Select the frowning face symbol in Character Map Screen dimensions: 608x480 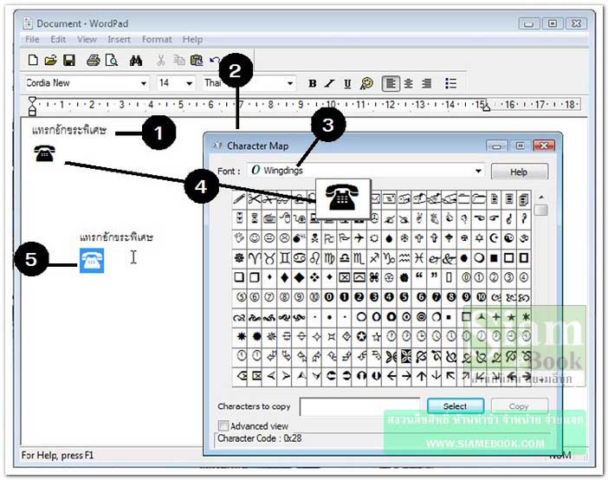(284, 238)
